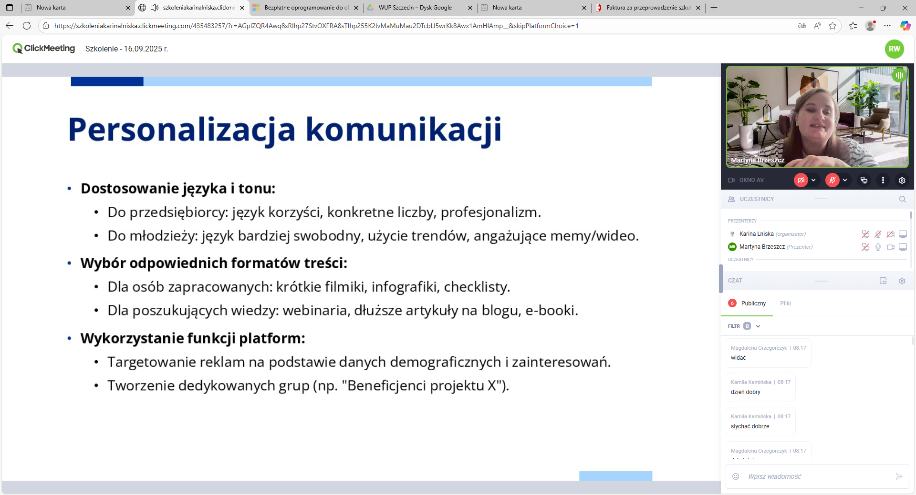Select Martyna Brzeszcz video thumbnail
Image resolution: width=916 pixels, height=495 pixels.
817,117
